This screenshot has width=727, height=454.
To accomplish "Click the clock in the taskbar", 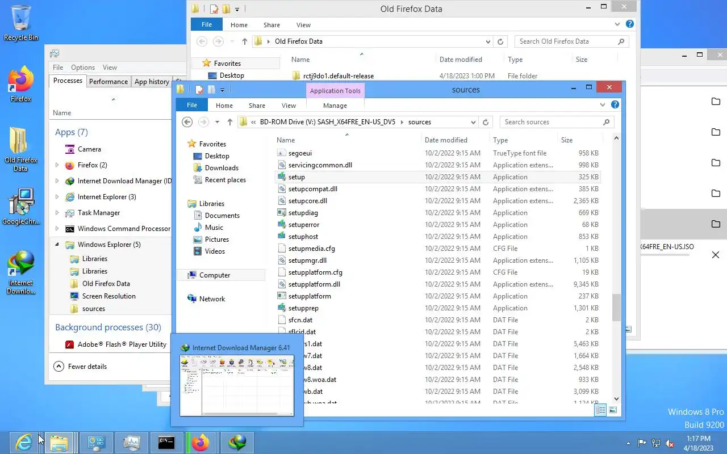I will tap(699, 443).
